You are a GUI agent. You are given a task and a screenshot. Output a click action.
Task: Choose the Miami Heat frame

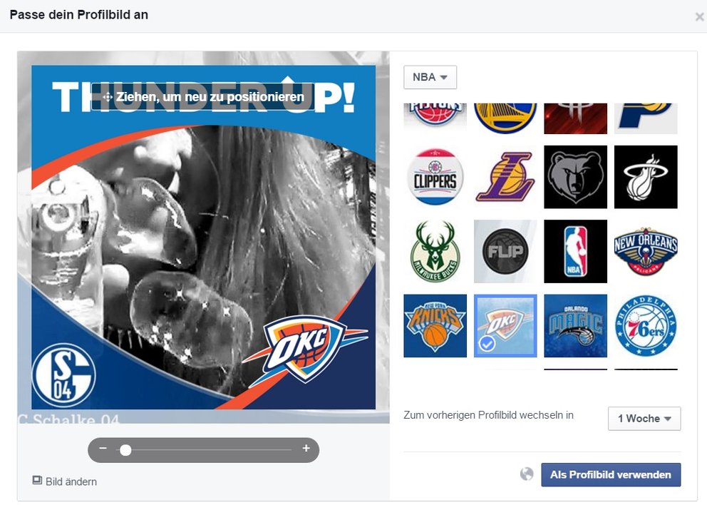(646, 177)
